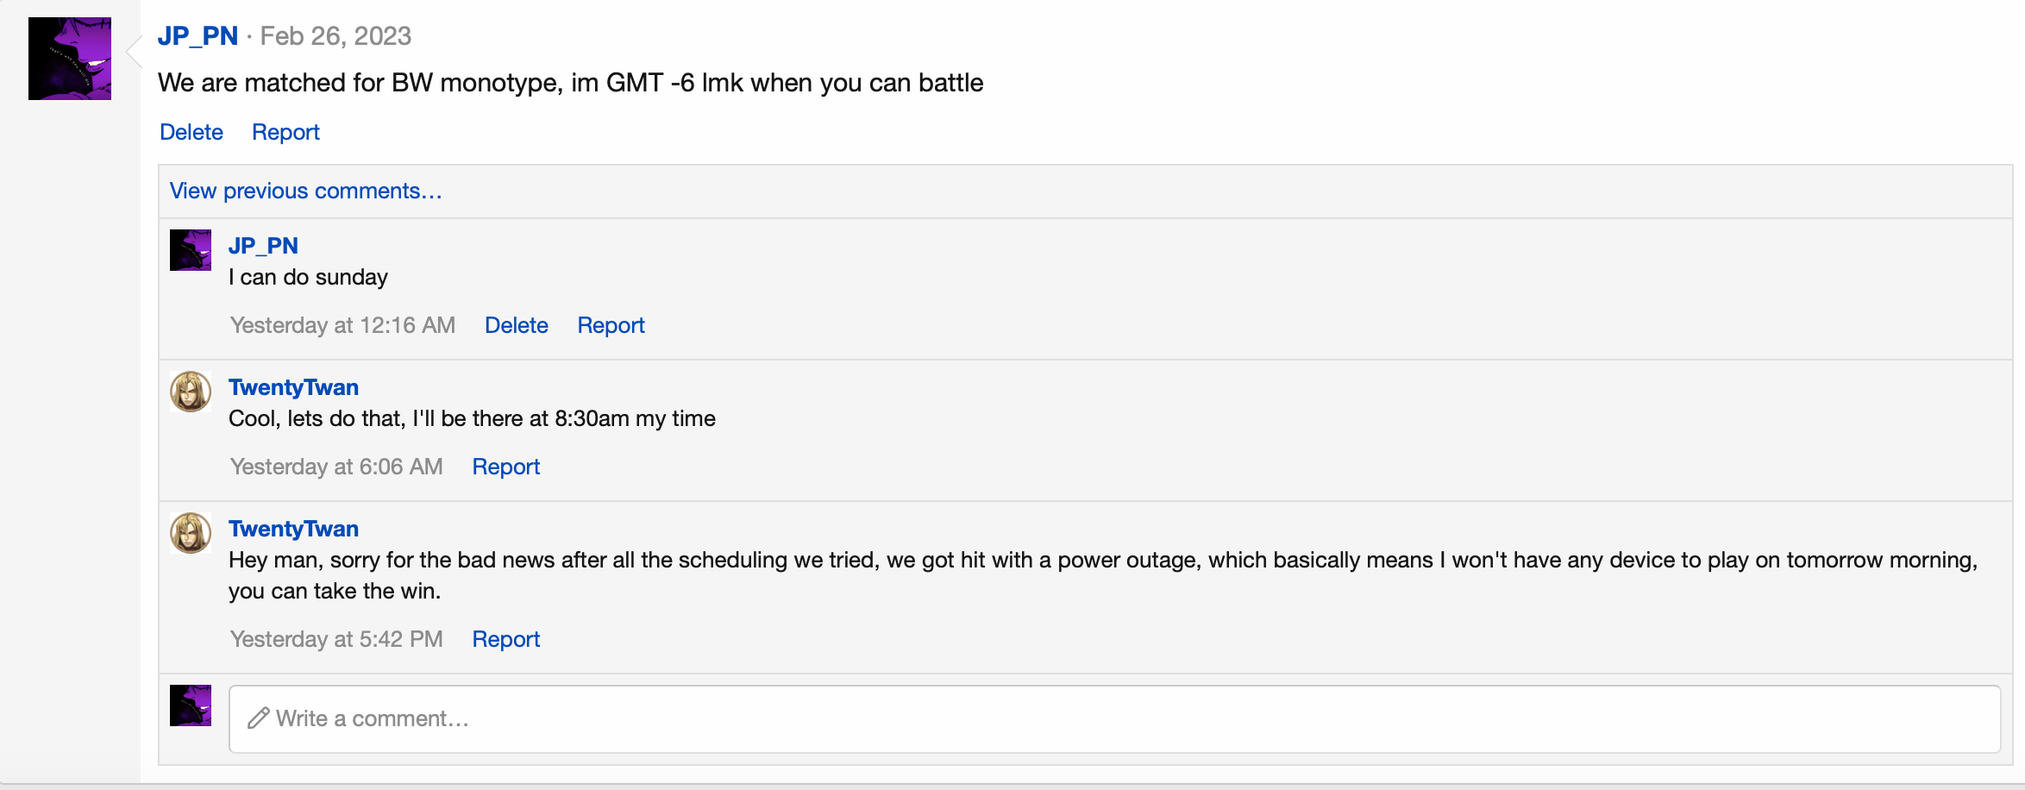Image resolution: width=2025 pixels, height=790 pixels.
Task: Open TwentyTwan's name on the power outage comment
Action: [x=293, y=529]
